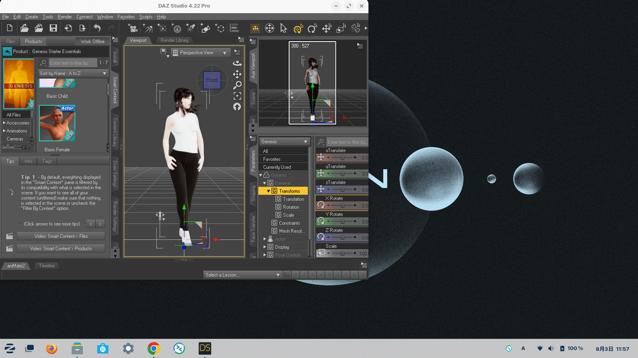Open the Genesis node selection dropdown
Image resolution: width=638 pixels, height=358 pixels.
284,142
